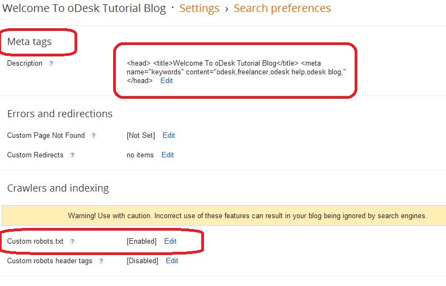Click the Crawlers and indexing heading
Image resolution: width=446 pixels, height=286 pixels.
pos(58,188)
